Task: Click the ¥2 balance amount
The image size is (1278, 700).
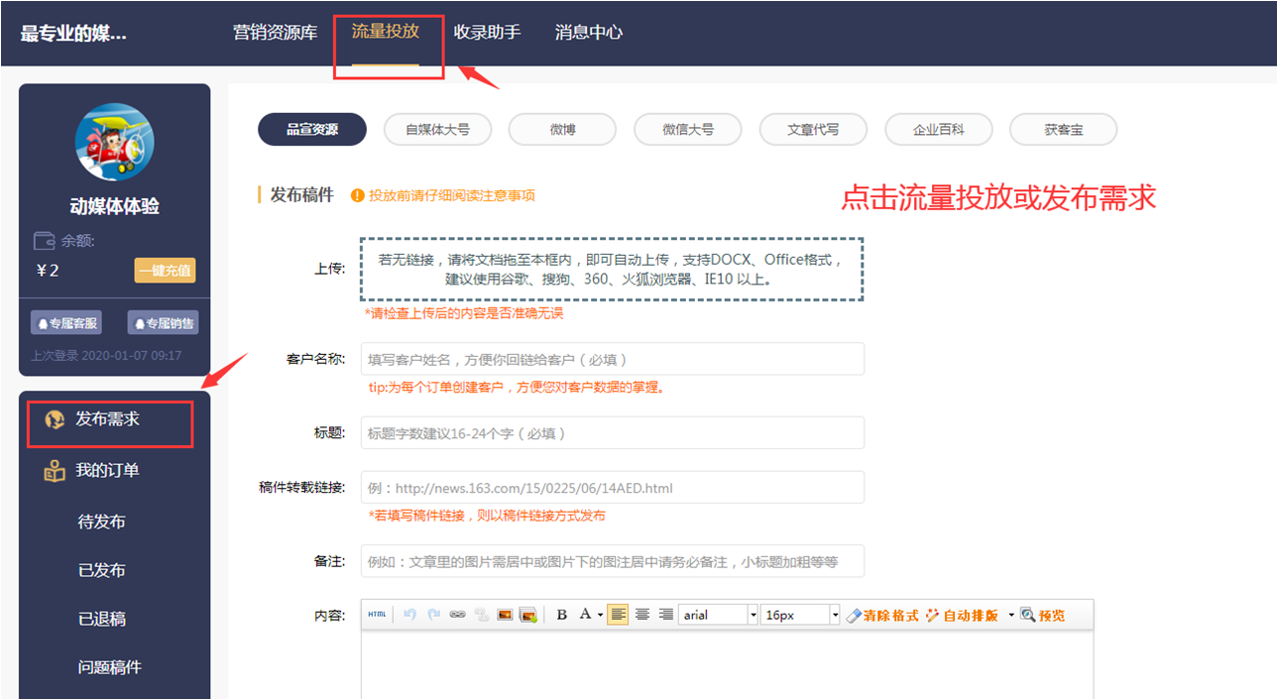Action: point(48,270)
